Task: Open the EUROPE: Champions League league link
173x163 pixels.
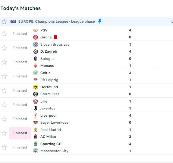Action: point(56,21)
